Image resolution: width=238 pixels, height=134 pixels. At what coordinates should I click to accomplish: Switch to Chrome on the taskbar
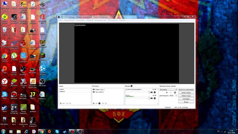point(42,131)
